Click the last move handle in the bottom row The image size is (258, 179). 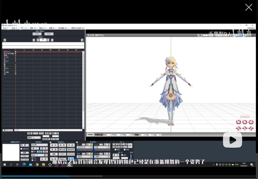tap(251, 128)
